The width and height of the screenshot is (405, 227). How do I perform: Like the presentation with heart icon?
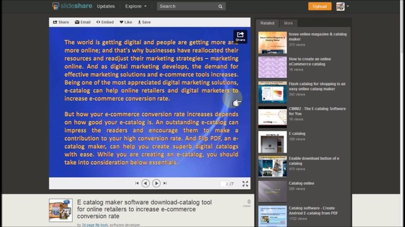[x=126, y=22]
